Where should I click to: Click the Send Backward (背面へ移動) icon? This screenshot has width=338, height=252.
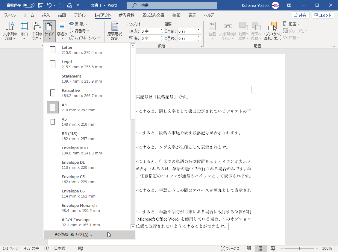pos(256,31)
